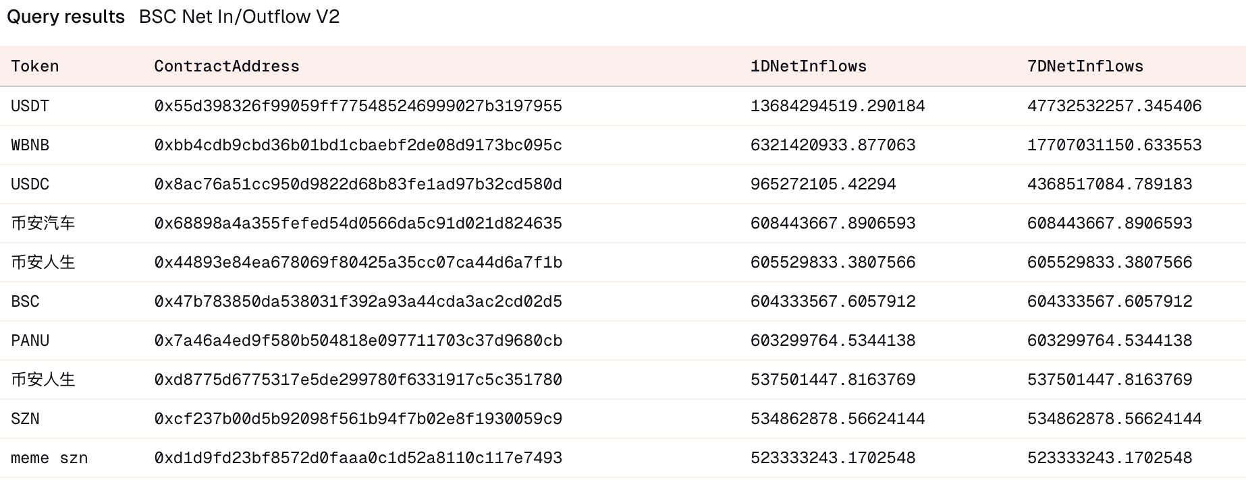Select the WBNB token cell
This screenshot has height=480, width=1246.
[x=30, y=145]
